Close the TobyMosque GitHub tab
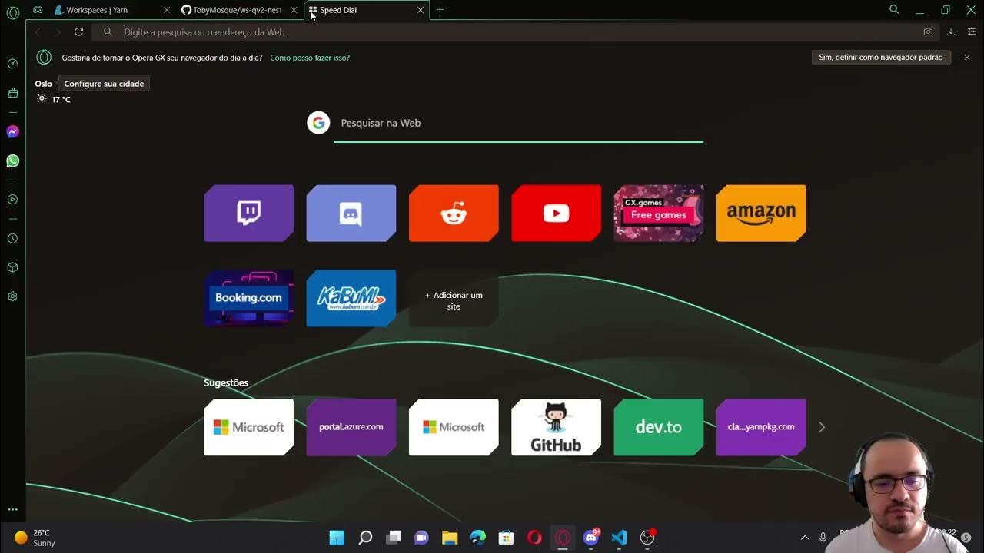This screenshot has height=553, width=984. coord(294,10)
